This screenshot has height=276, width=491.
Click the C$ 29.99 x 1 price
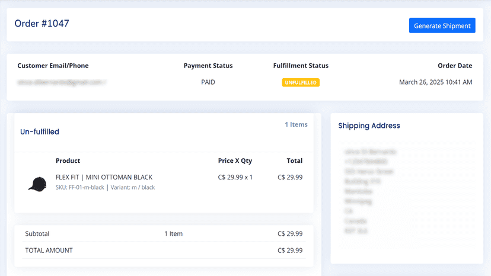(x=235, y=177)
